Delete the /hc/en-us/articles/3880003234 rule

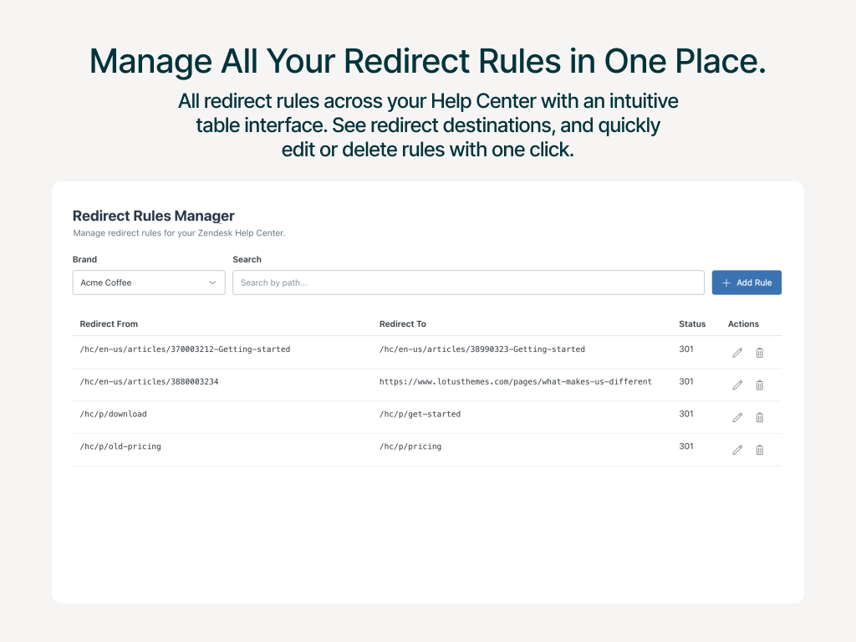759,385
